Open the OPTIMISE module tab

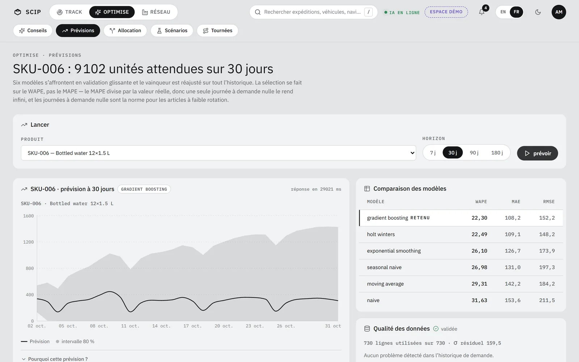112,12
